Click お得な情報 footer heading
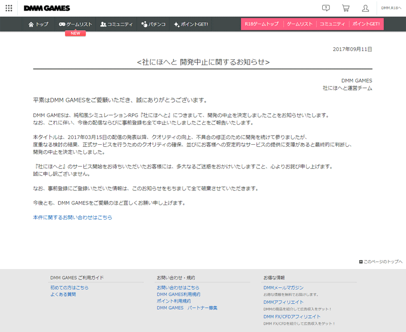Viewport: 406px width, 332px height. 274,278
